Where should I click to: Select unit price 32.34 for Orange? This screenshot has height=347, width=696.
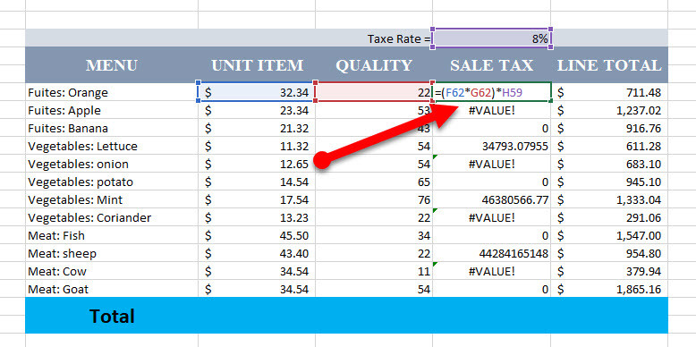click(257, 92)
